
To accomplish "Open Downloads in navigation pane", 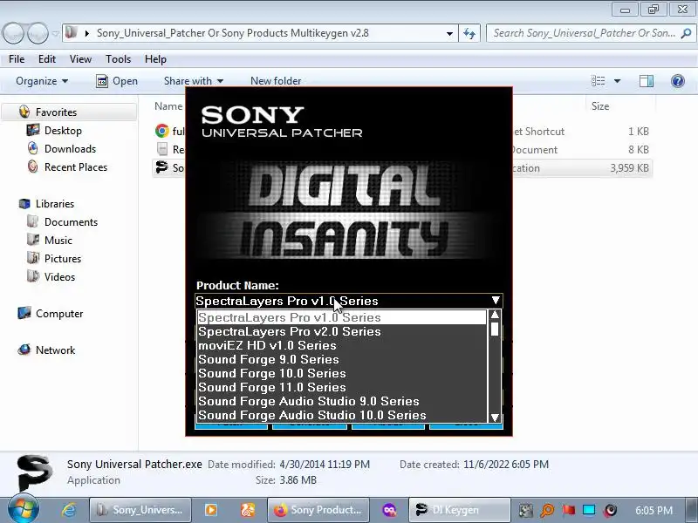I will pyautogui.click(x=70, y=149).
